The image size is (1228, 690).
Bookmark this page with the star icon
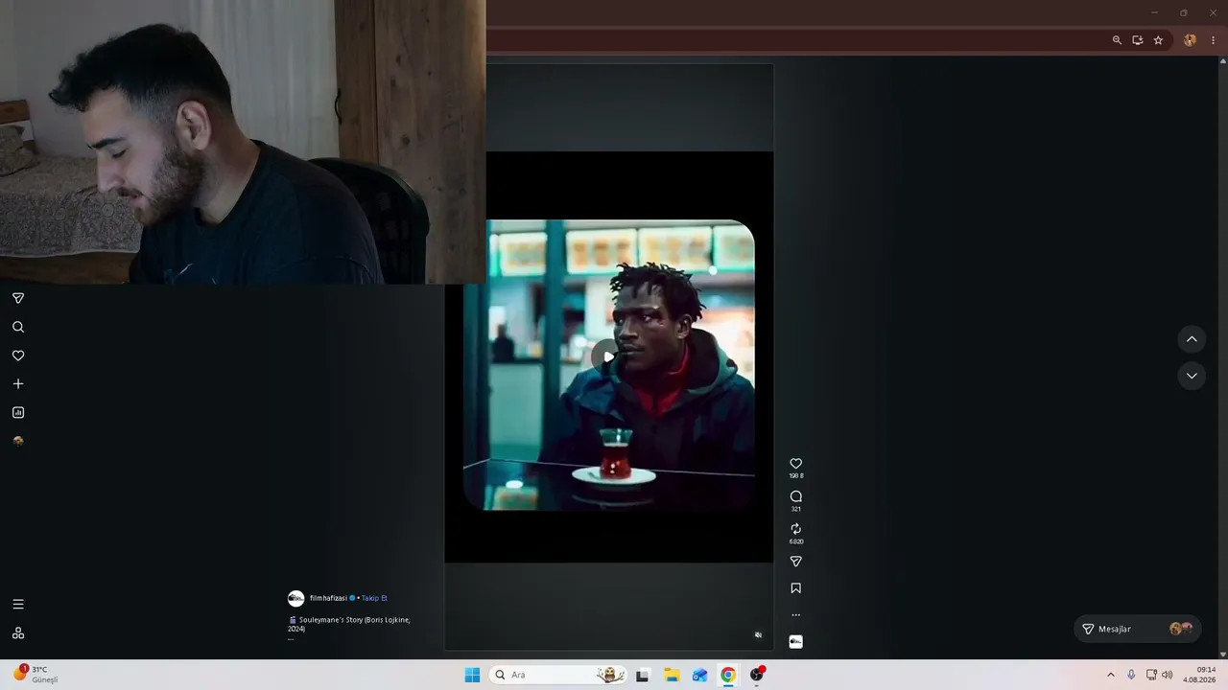(x=1158, y=40)
